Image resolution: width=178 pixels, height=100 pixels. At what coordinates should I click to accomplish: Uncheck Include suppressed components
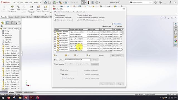(x=55, y=20)
